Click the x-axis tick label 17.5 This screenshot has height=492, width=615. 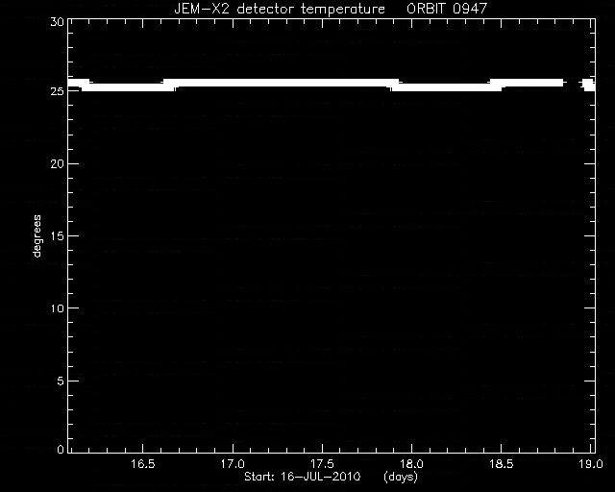click(x=322, y=464)
